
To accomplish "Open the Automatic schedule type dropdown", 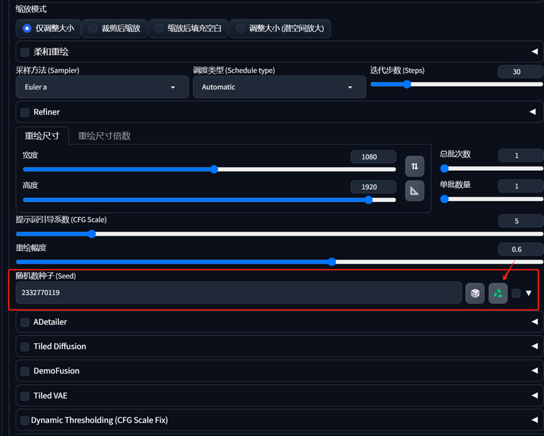I will [x=279, y=87].
